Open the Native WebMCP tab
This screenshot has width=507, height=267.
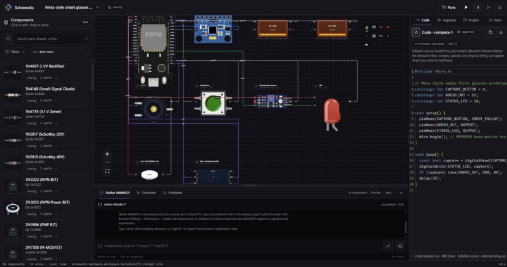click(114, 193)
